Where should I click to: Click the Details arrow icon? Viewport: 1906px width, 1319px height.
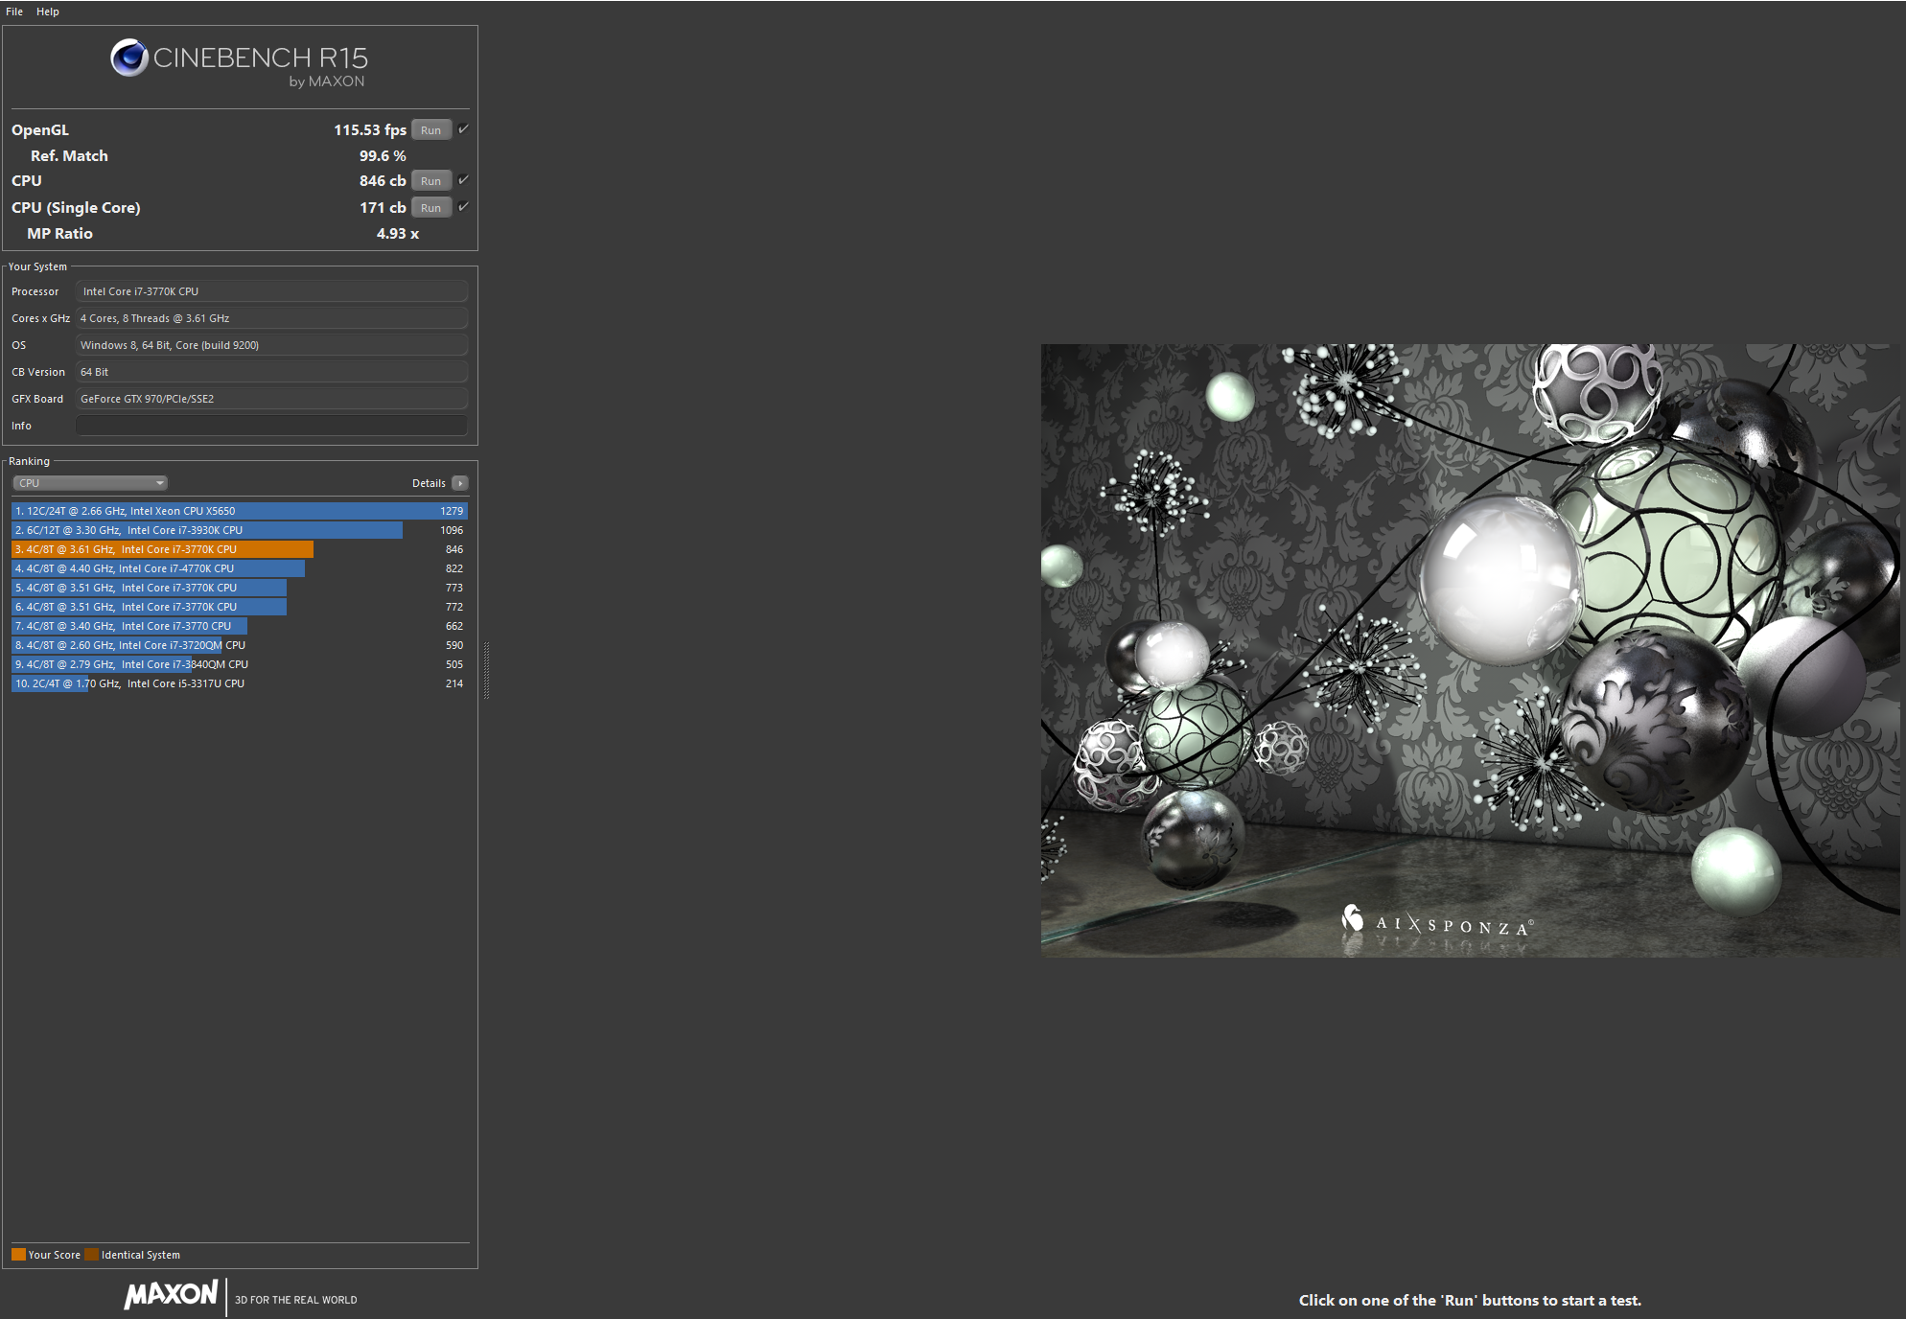(x=460, y=483)
